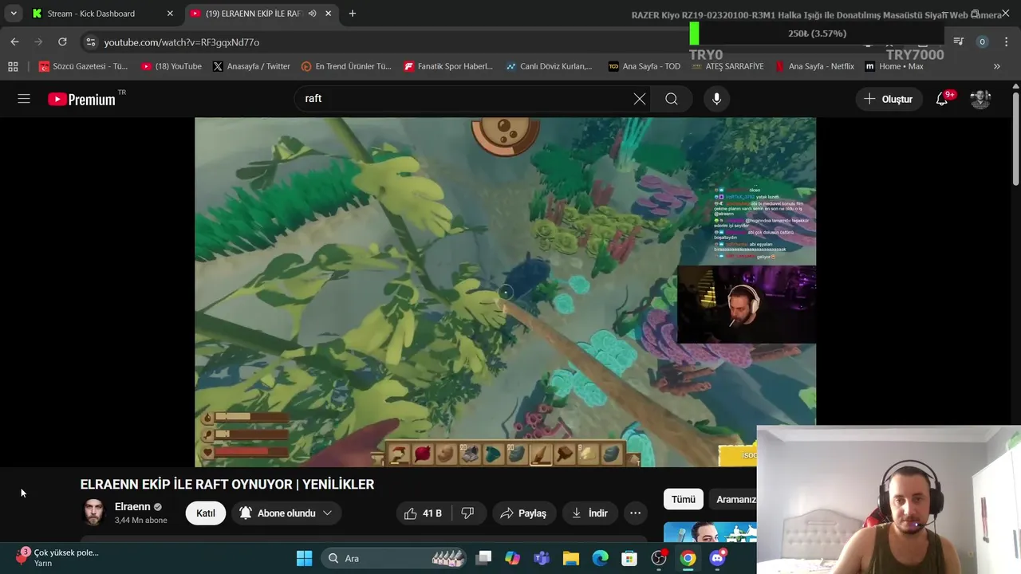
Task: Open En Trend Ürünler bookmark
Action: pos(346,66)
